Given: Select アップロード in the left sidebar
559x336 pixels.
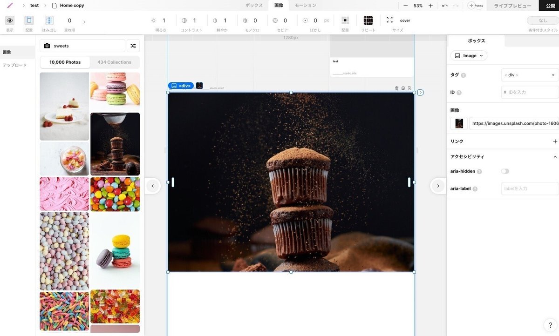Looking at the screenshot, I should pos(15,65).
